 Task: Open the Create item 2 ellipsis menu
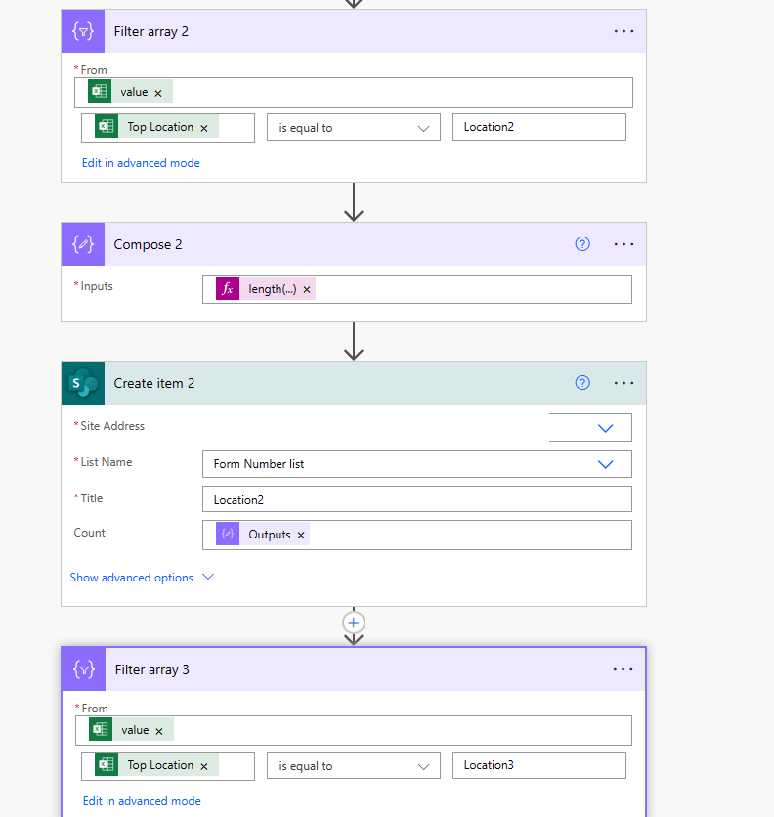pos(623,382)
